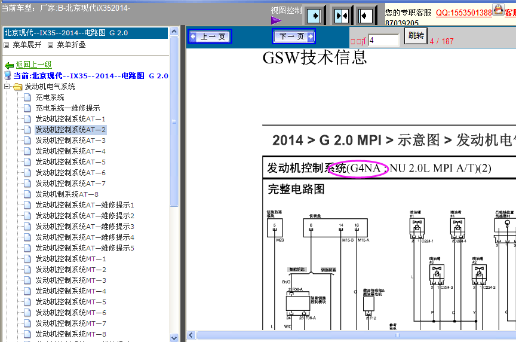Viewport: 516px width, 342px height.
Task: Open 发动机控制系统MT—5 document
Action: (70, 302)
